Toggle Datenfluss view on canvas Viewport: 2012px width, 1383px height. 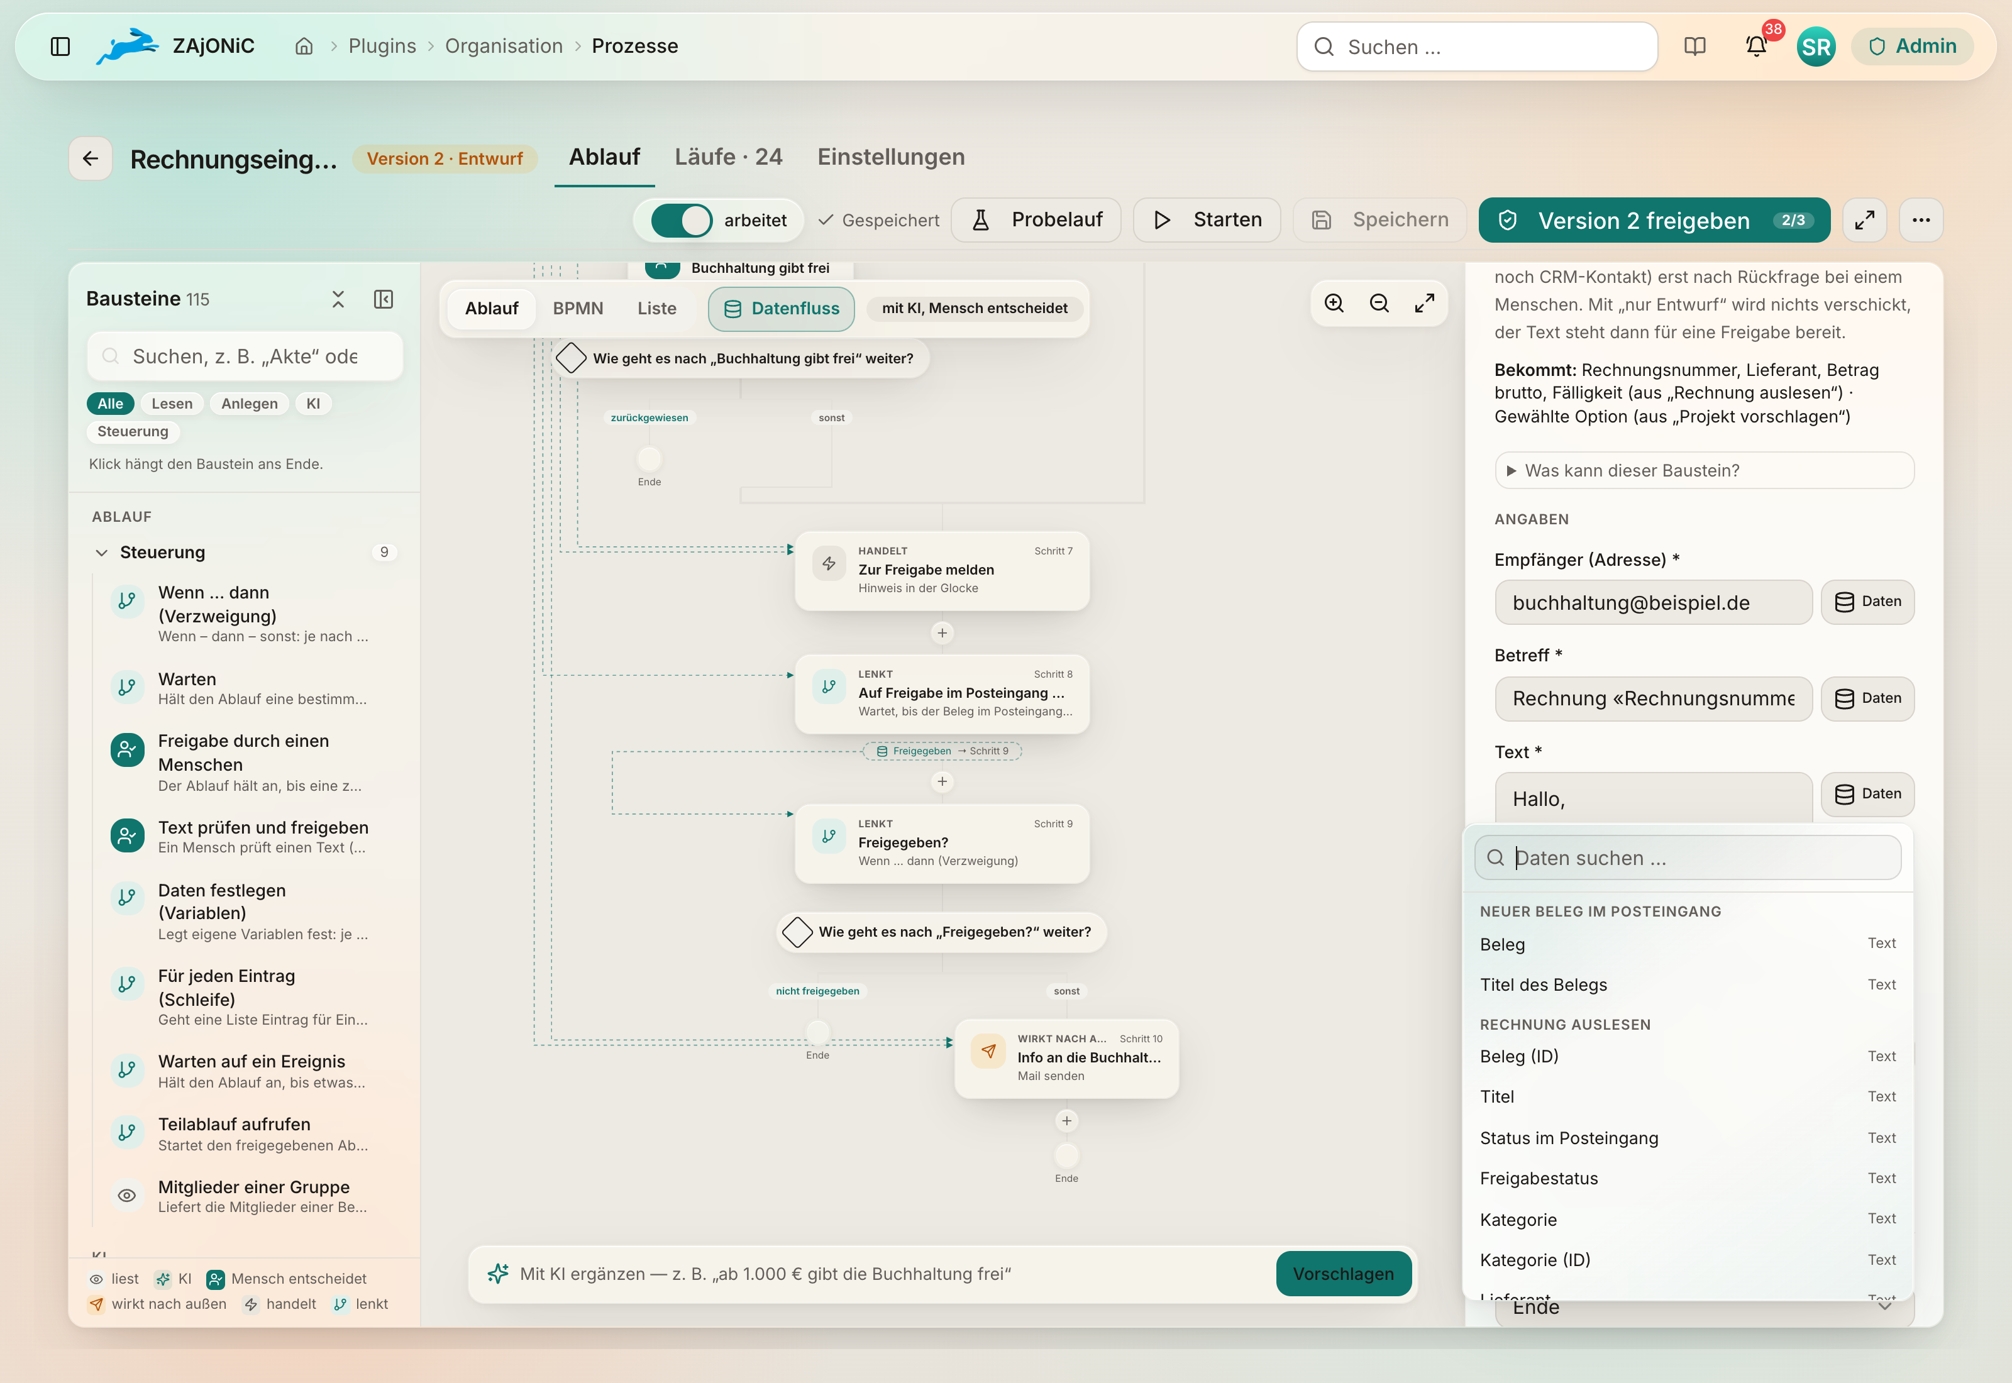(x=781, y=309)
